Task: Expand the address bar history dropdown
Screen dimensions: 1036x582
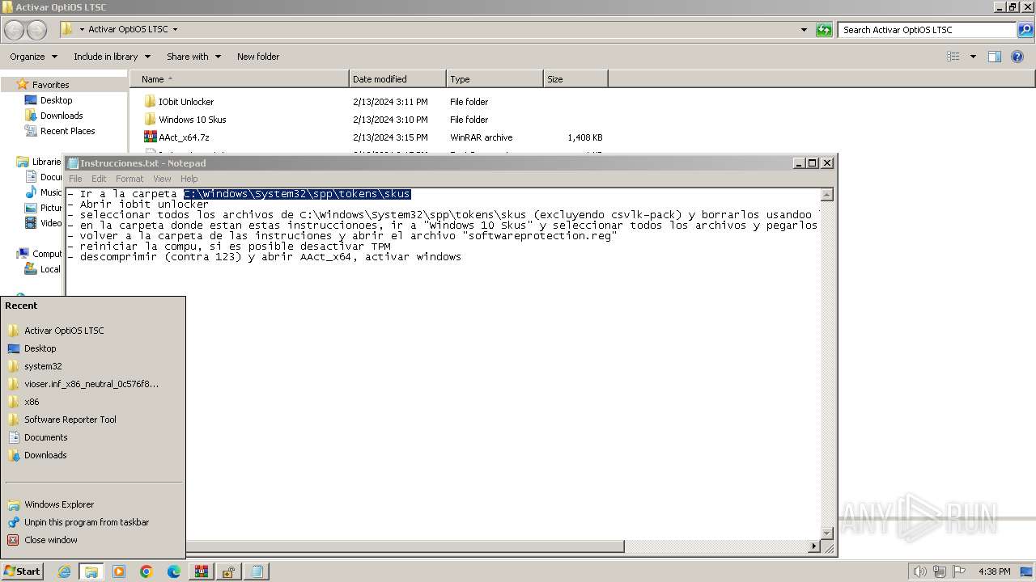Action: click(804, 30)
